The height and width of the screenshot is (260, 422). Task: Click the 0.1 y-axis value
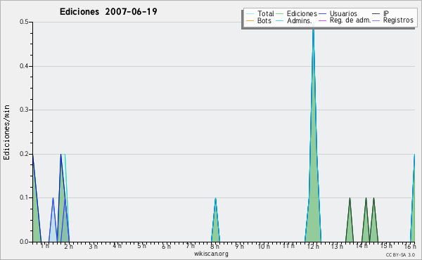24,197
